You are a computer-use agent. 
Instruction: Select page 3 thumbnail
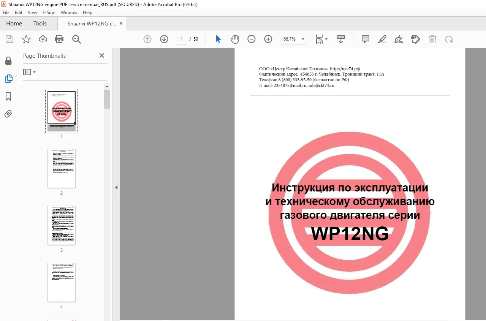click(x=62, y=225)
